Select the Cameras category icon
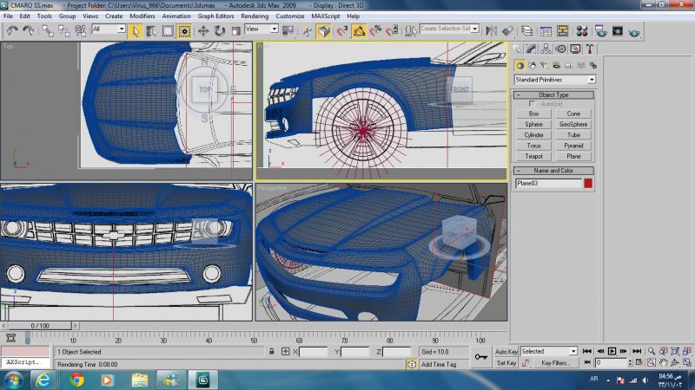 tap(557, 66)
